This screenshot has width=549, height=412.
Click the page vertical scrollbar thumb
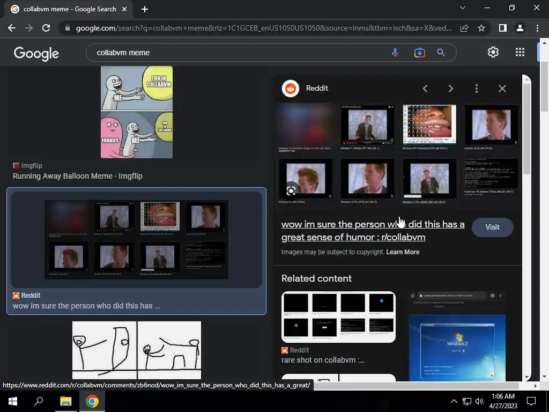(x=545, y=87)
